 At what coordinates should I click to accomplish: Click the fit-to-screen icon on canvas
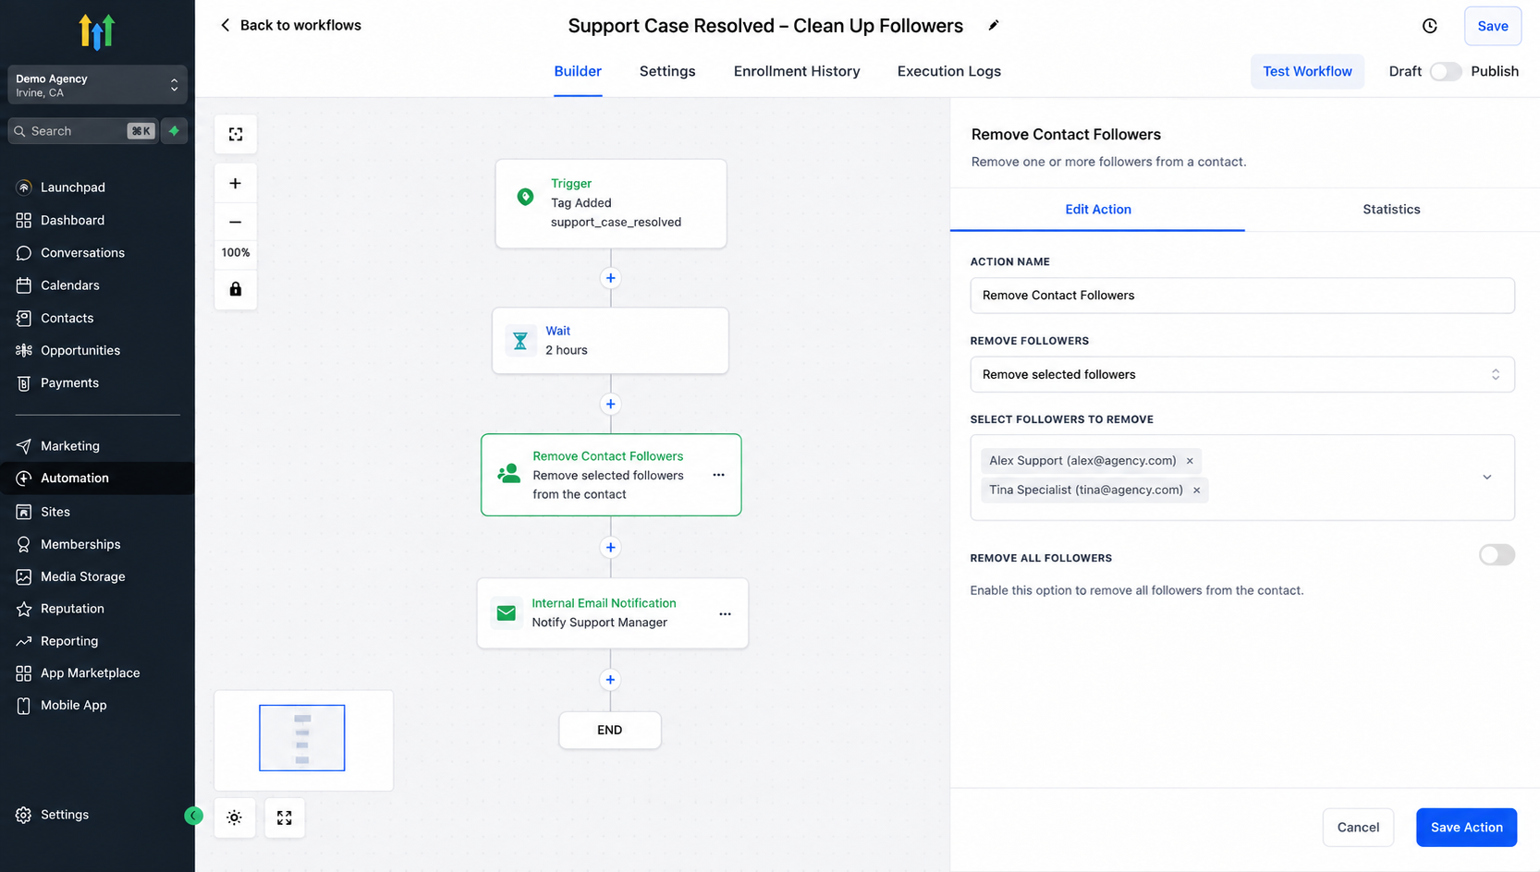[236, 134]
